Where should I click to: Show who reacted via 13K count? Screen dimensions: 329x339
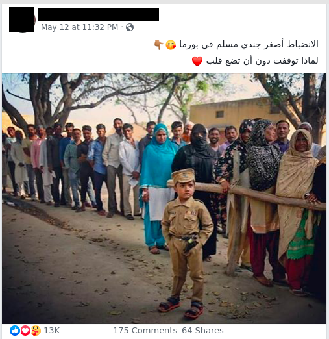[x=52, y=331]
